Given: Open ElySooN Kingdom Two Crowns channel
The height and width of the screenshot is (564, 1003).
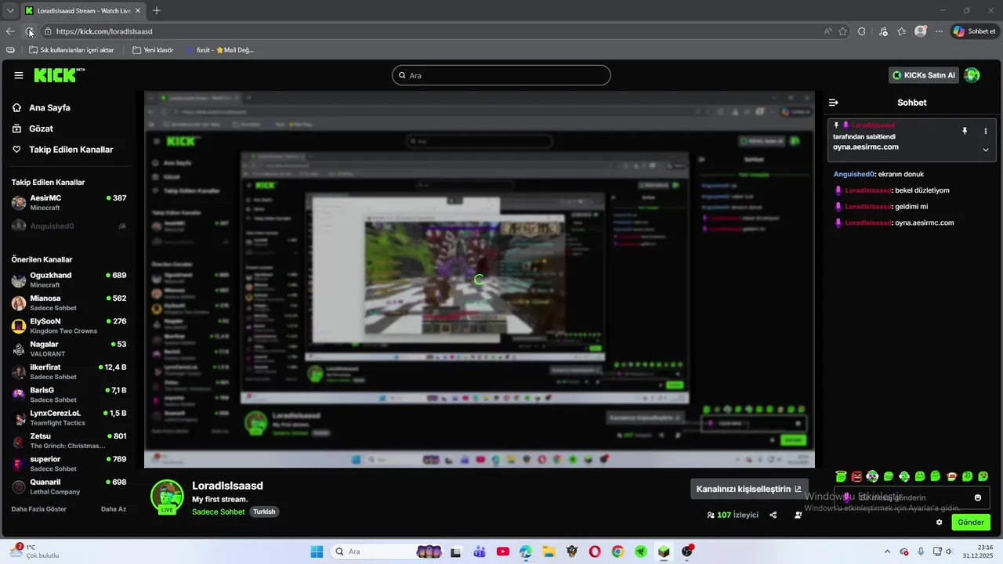Looking at the screenshot, I should (x=69, y=326).
